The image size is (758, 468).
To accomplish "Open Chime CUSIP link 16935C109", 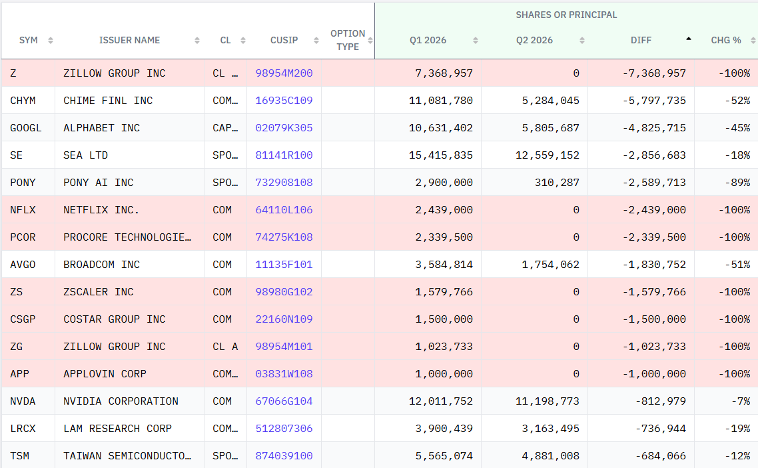I will pos(284,101).
